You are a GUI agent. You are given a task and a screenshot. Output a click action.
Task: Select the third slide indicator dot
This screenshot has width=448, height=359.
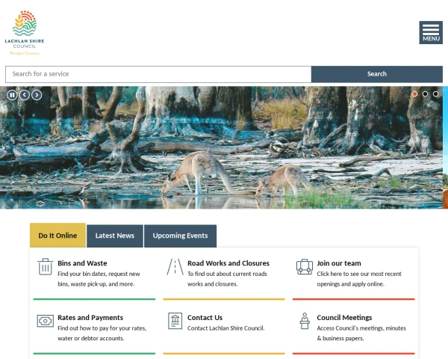point(436,94)
